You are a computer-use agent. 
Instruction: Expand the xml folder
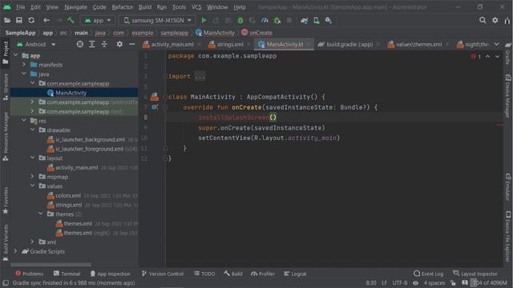click(32, 242)
